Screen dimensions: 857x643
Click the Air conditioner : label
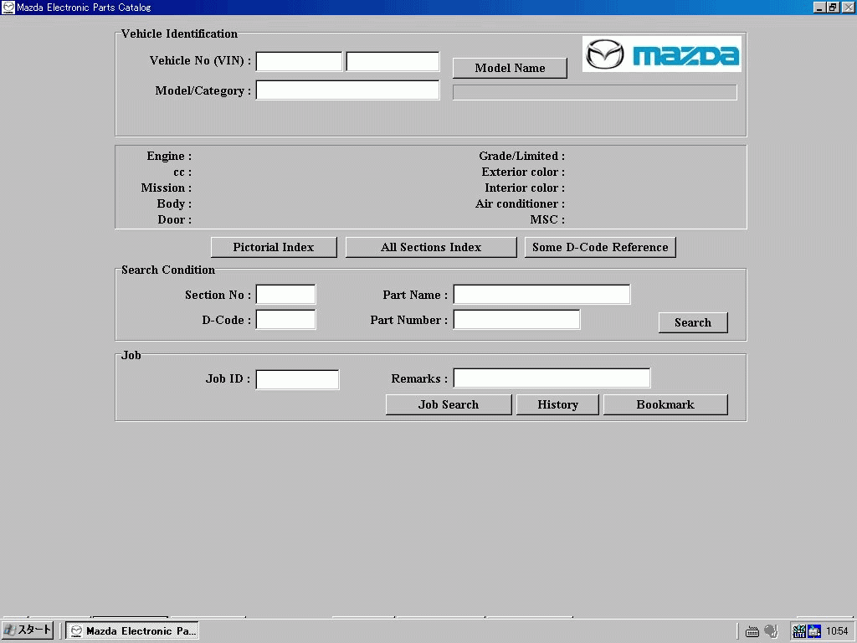(x=520, y=203)
